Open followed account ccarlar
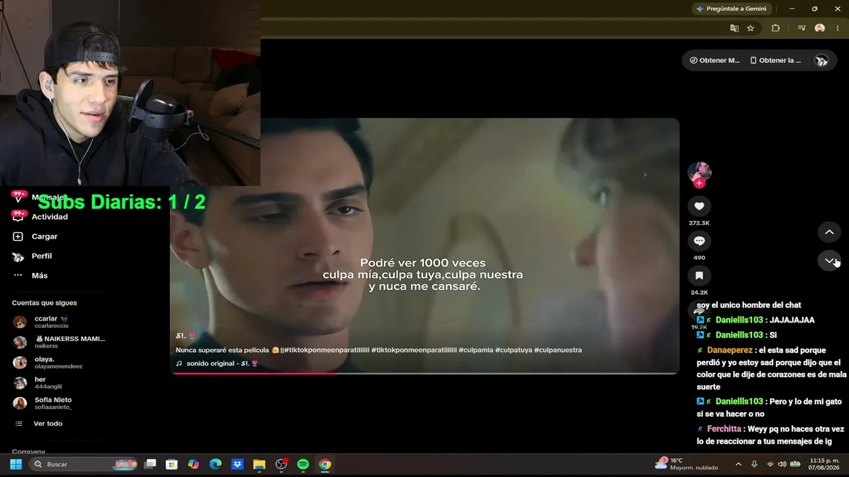The width and height of the screenshot is (849, 477). 52,322
